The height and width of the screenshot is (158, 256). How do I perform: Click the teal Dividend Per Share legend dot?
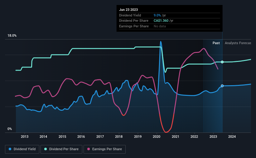point(46,149)
